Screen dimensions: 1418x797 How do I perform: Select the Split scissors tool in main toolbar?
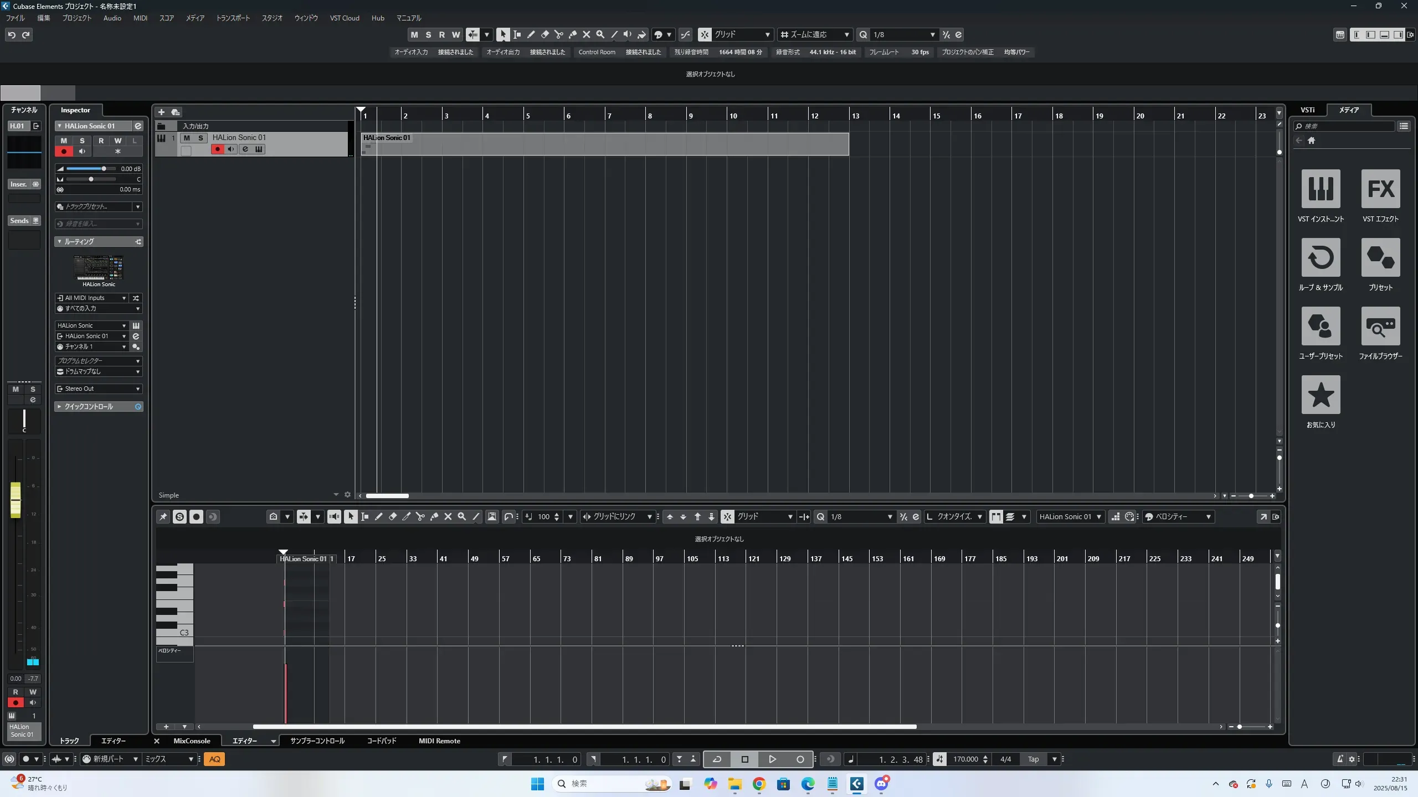pos(558,35)
